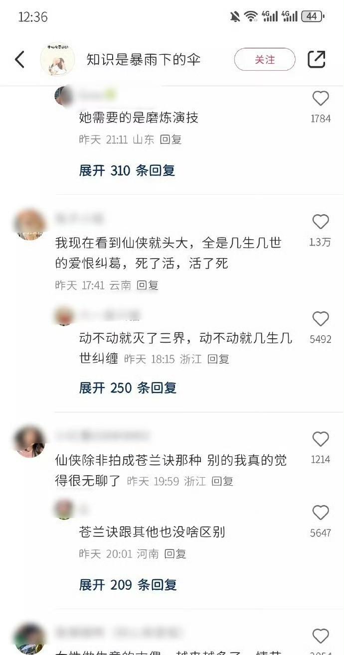Expand 展开 250 条回复
344x655 pixels.
[x=128, y=388]
